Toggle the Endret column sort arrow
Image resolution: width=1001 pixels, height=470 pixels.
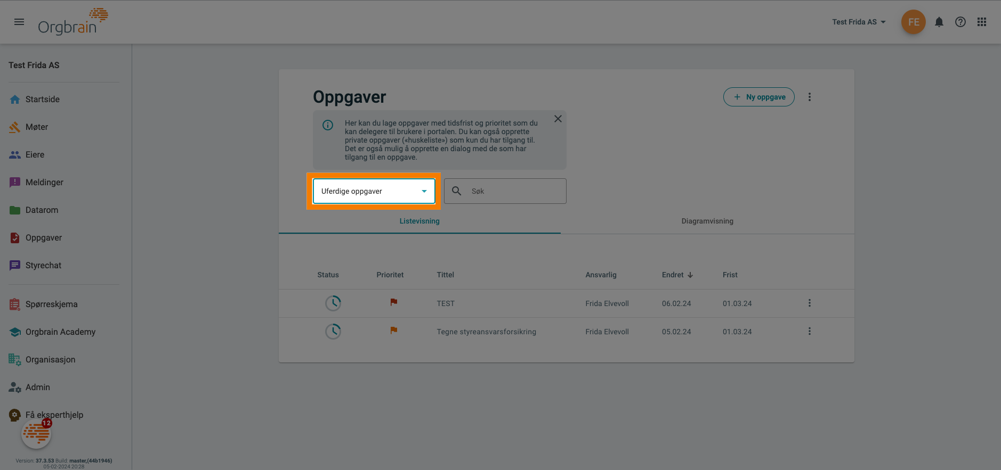point(690,275)
